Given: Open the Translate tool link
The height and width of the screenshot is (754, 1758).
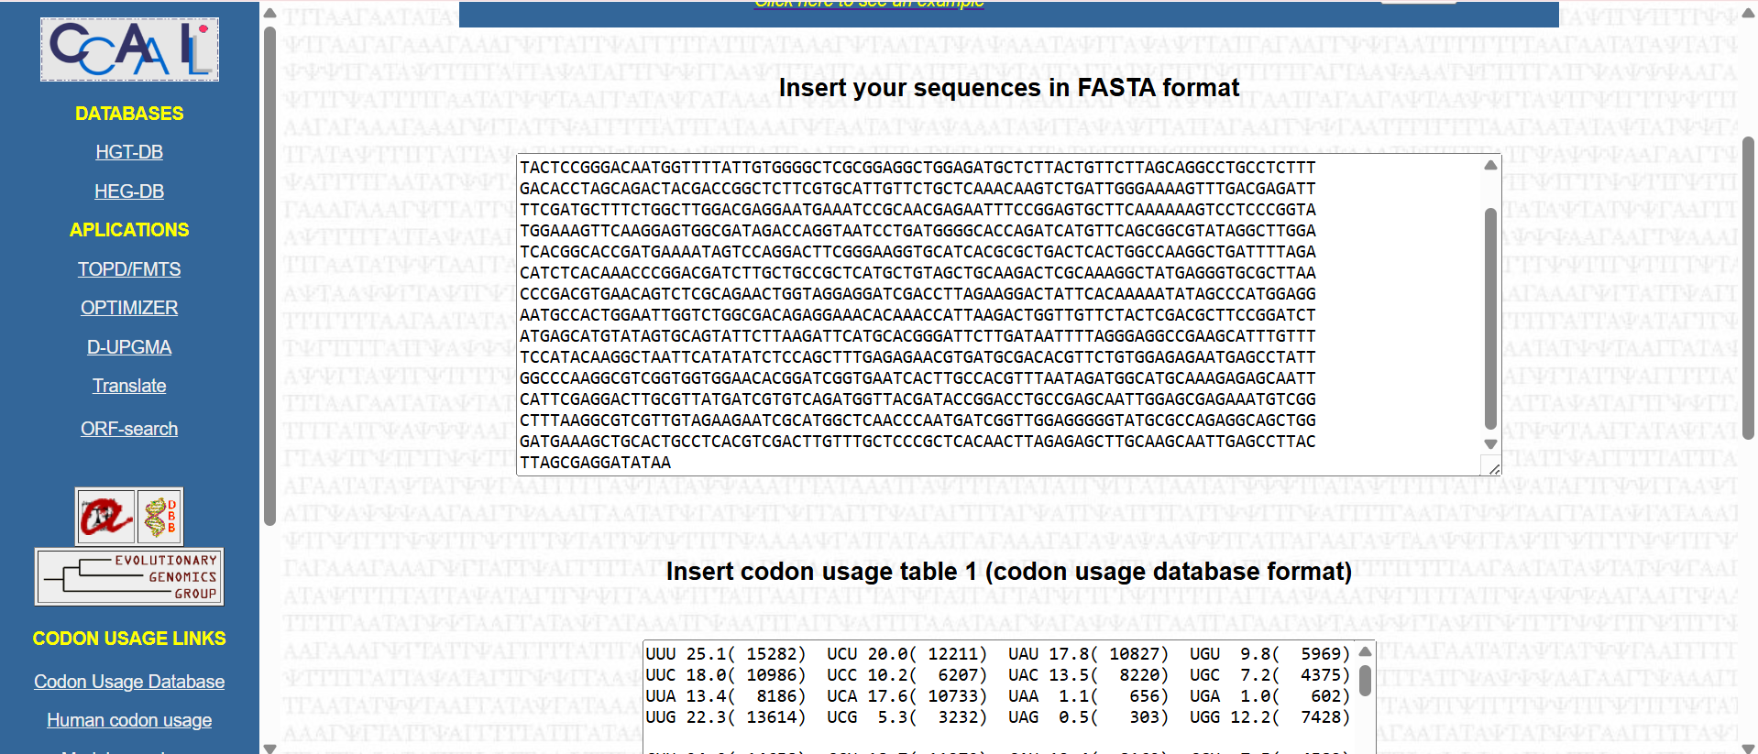Looking at the screenshot, I should pos(129,386).
